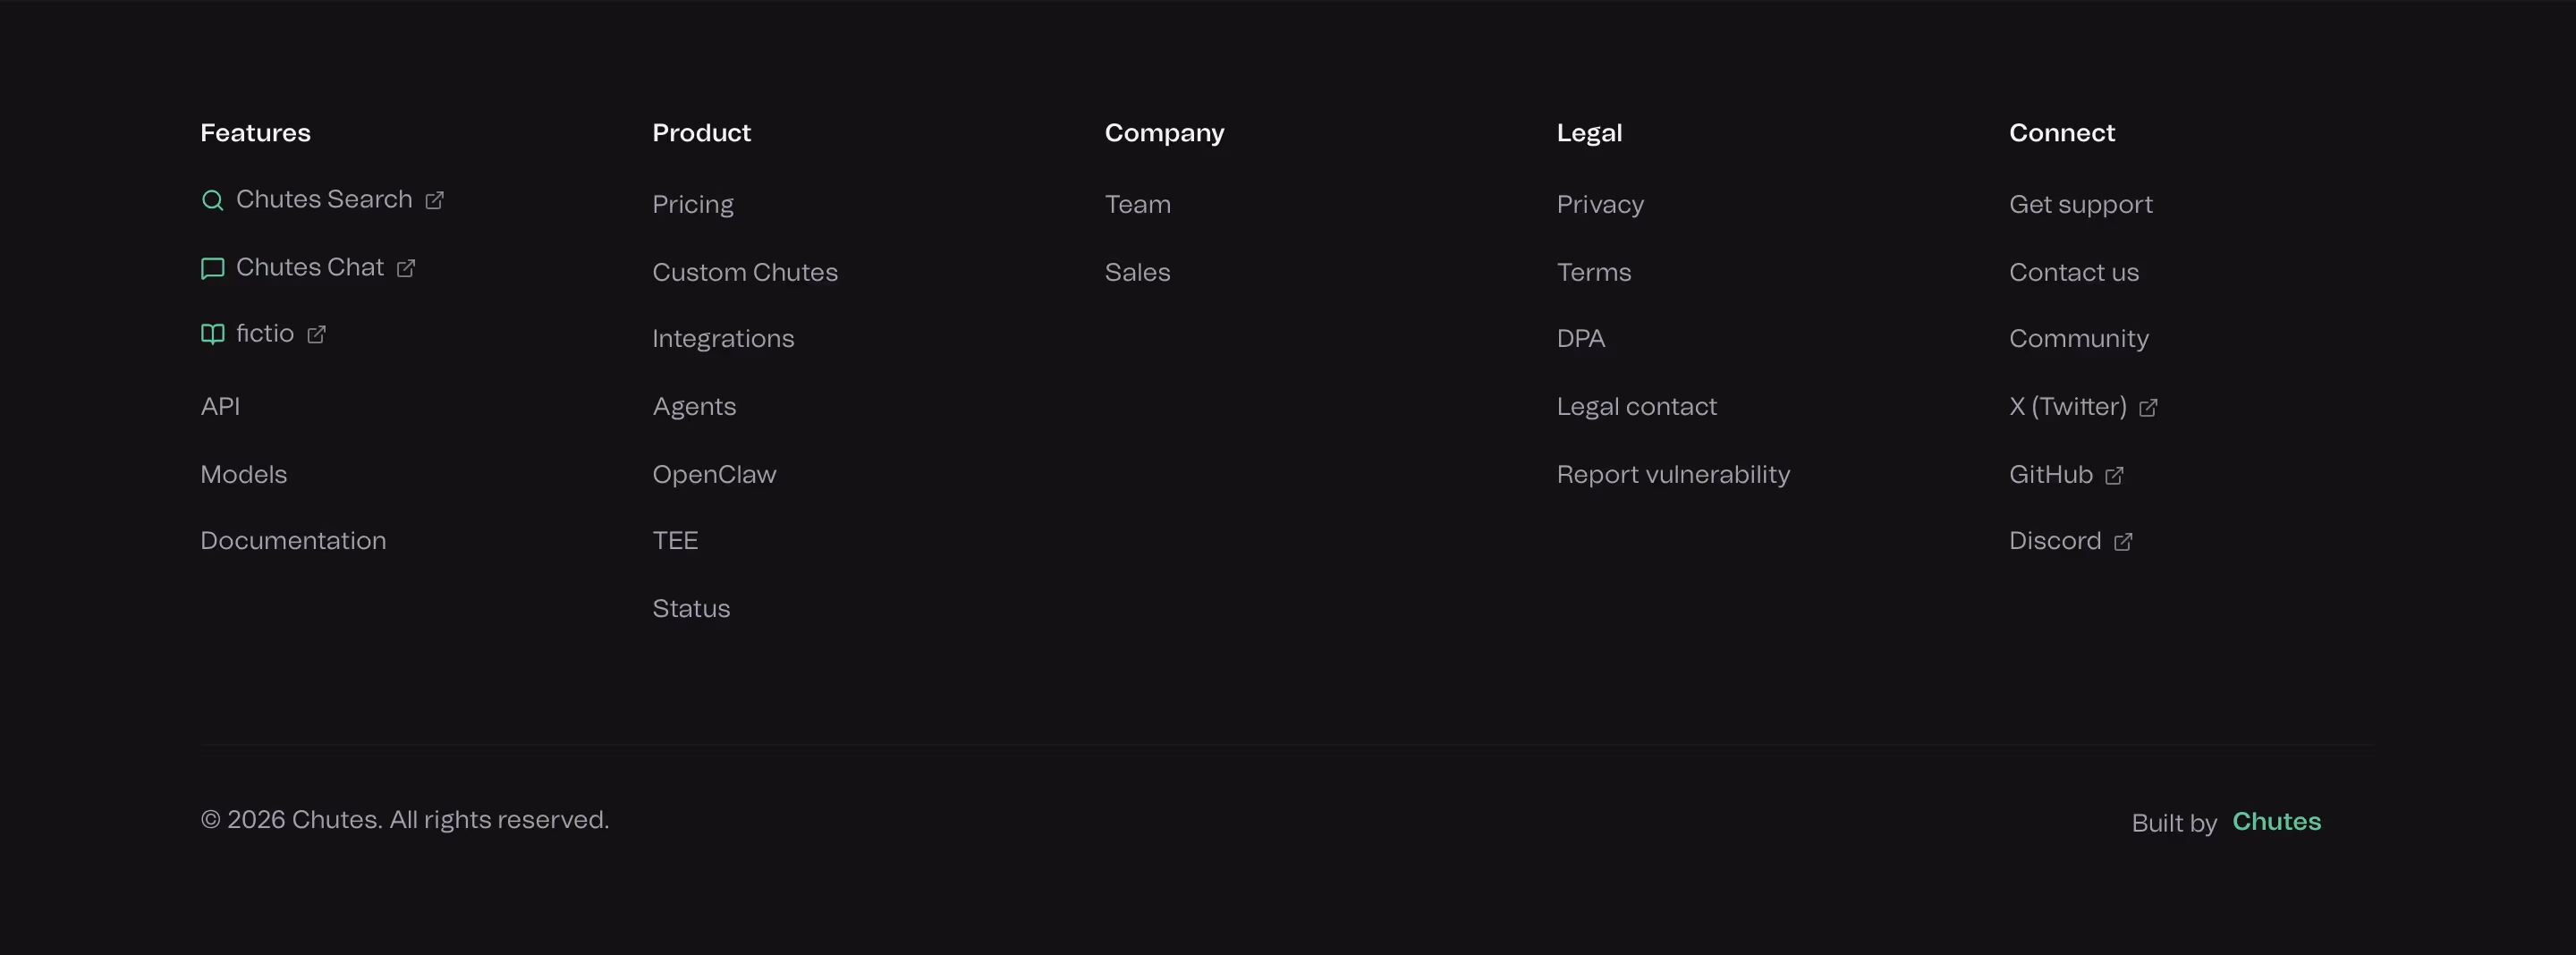This screenshot has width=2576, height=955.
Task: View the Pricing page
Action: click(x=693, y=204)
